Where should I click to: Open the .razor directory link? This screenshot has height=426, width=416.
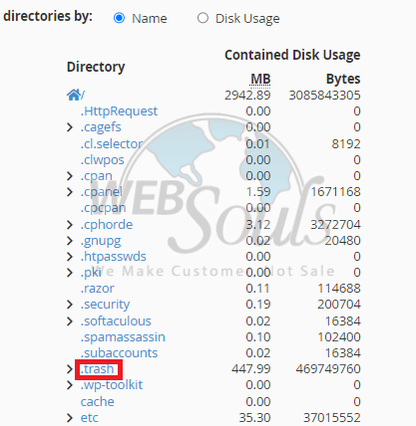(x=98, y=289)
